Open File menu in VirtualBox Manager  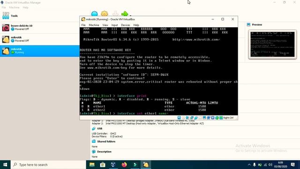point(4,8)
